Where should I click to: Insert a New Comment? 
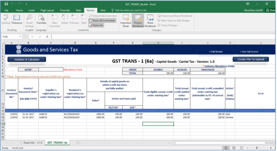54,21
